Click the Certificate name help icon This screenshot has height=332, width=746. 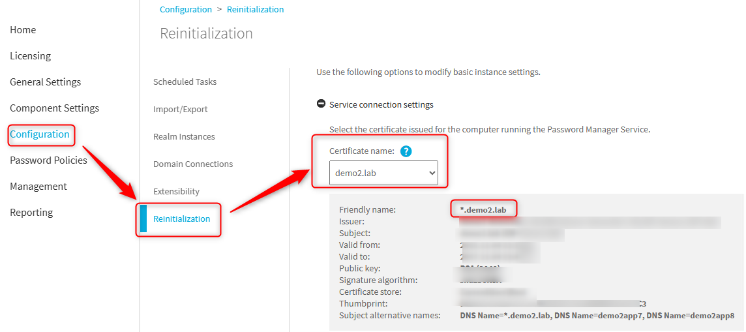point(406,151)
